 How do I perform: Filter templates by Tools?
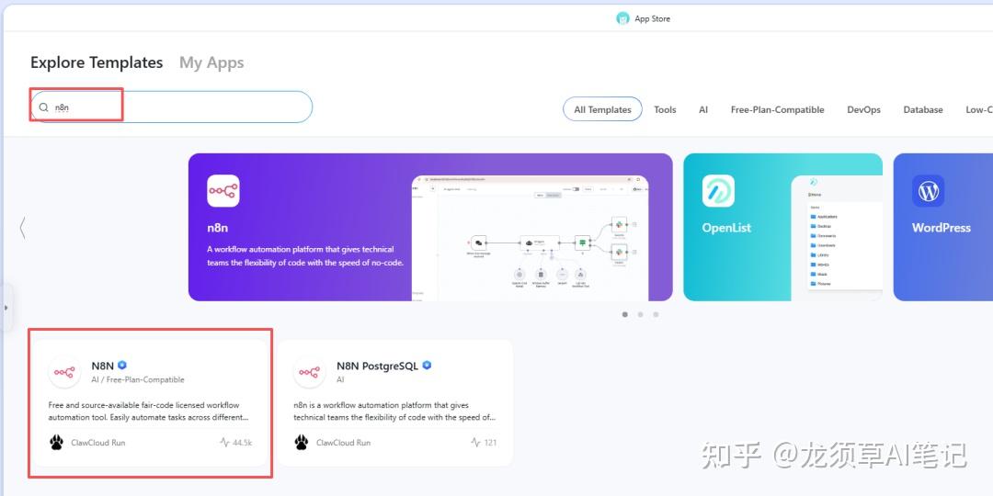click(665, 109)
